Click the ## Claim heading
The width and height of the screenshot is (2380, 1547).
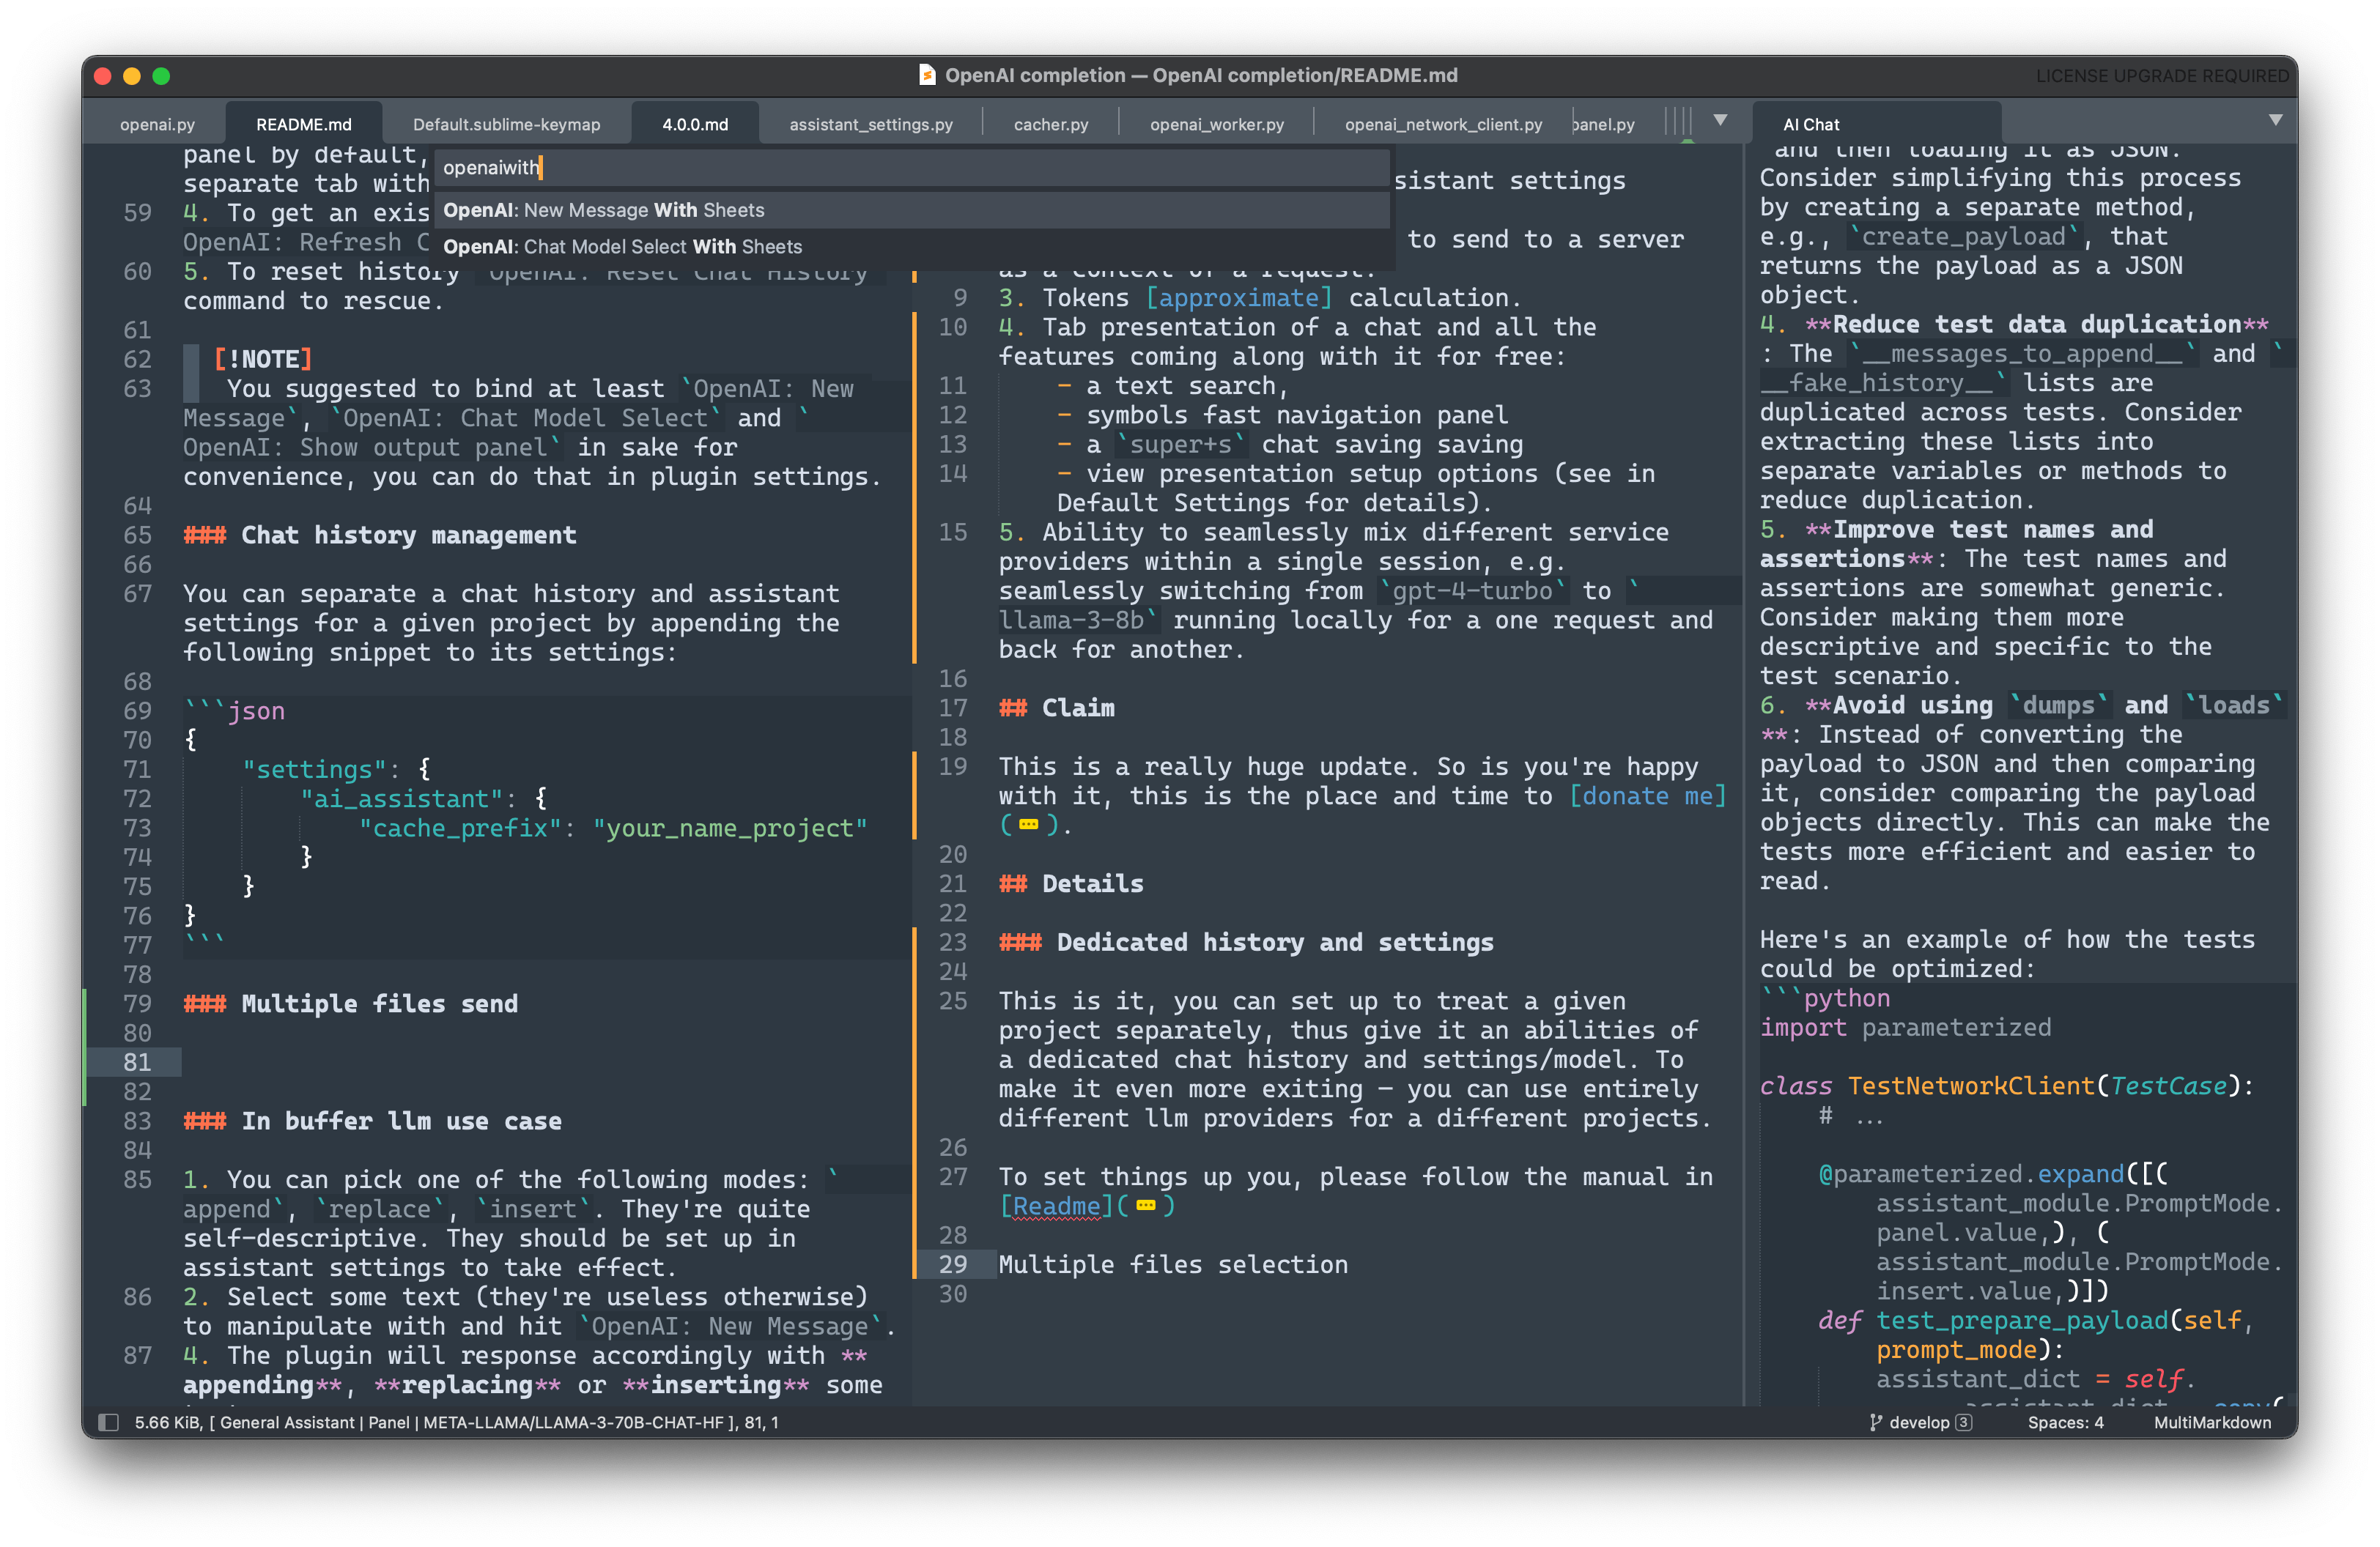pyautogui.click(x=1057, y=708)
